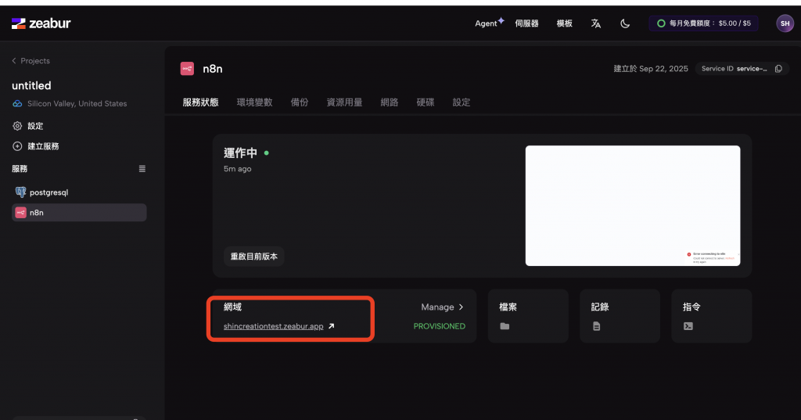Click the service preview thumbnail
The image size is (801, 420).
click(632, 206)
